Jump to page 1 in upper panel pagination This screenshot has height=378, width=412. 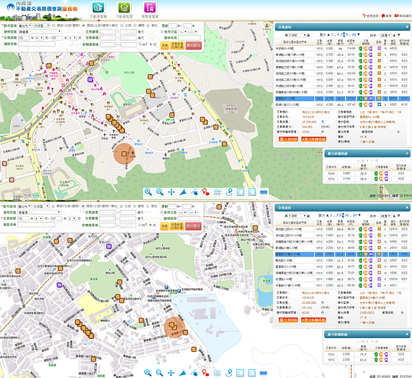pos(332,35)
